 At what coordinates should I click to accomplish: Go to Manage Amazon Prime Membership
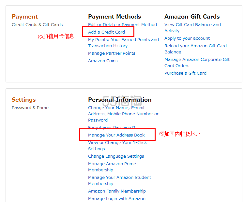coord(112,167)
